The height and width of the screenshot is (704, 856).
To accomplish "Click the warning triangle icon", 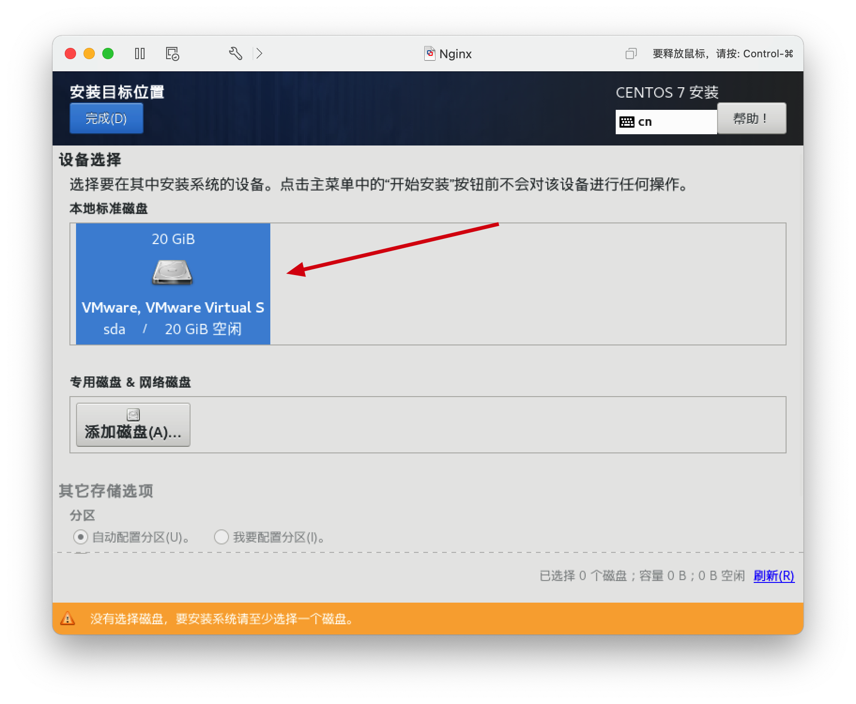I will (68, 619).
